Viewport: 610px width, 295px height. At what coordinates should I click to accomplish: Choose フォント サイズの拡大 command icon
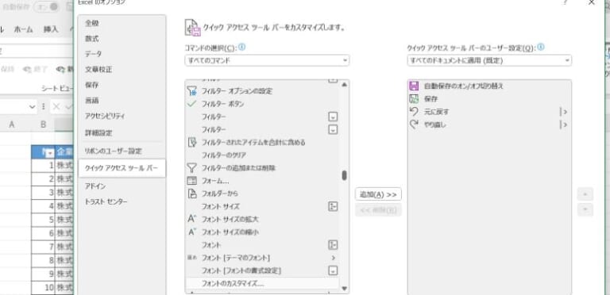[x=192, y=219]
